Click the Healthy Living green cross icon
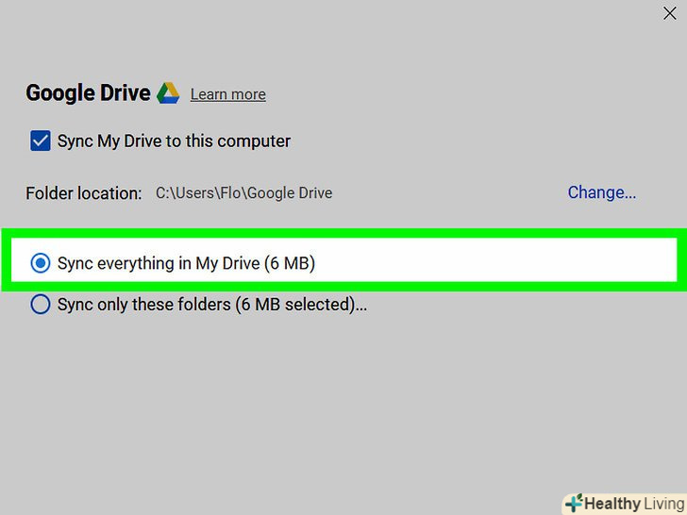The image size is (687, 515). tap(573, 503)
